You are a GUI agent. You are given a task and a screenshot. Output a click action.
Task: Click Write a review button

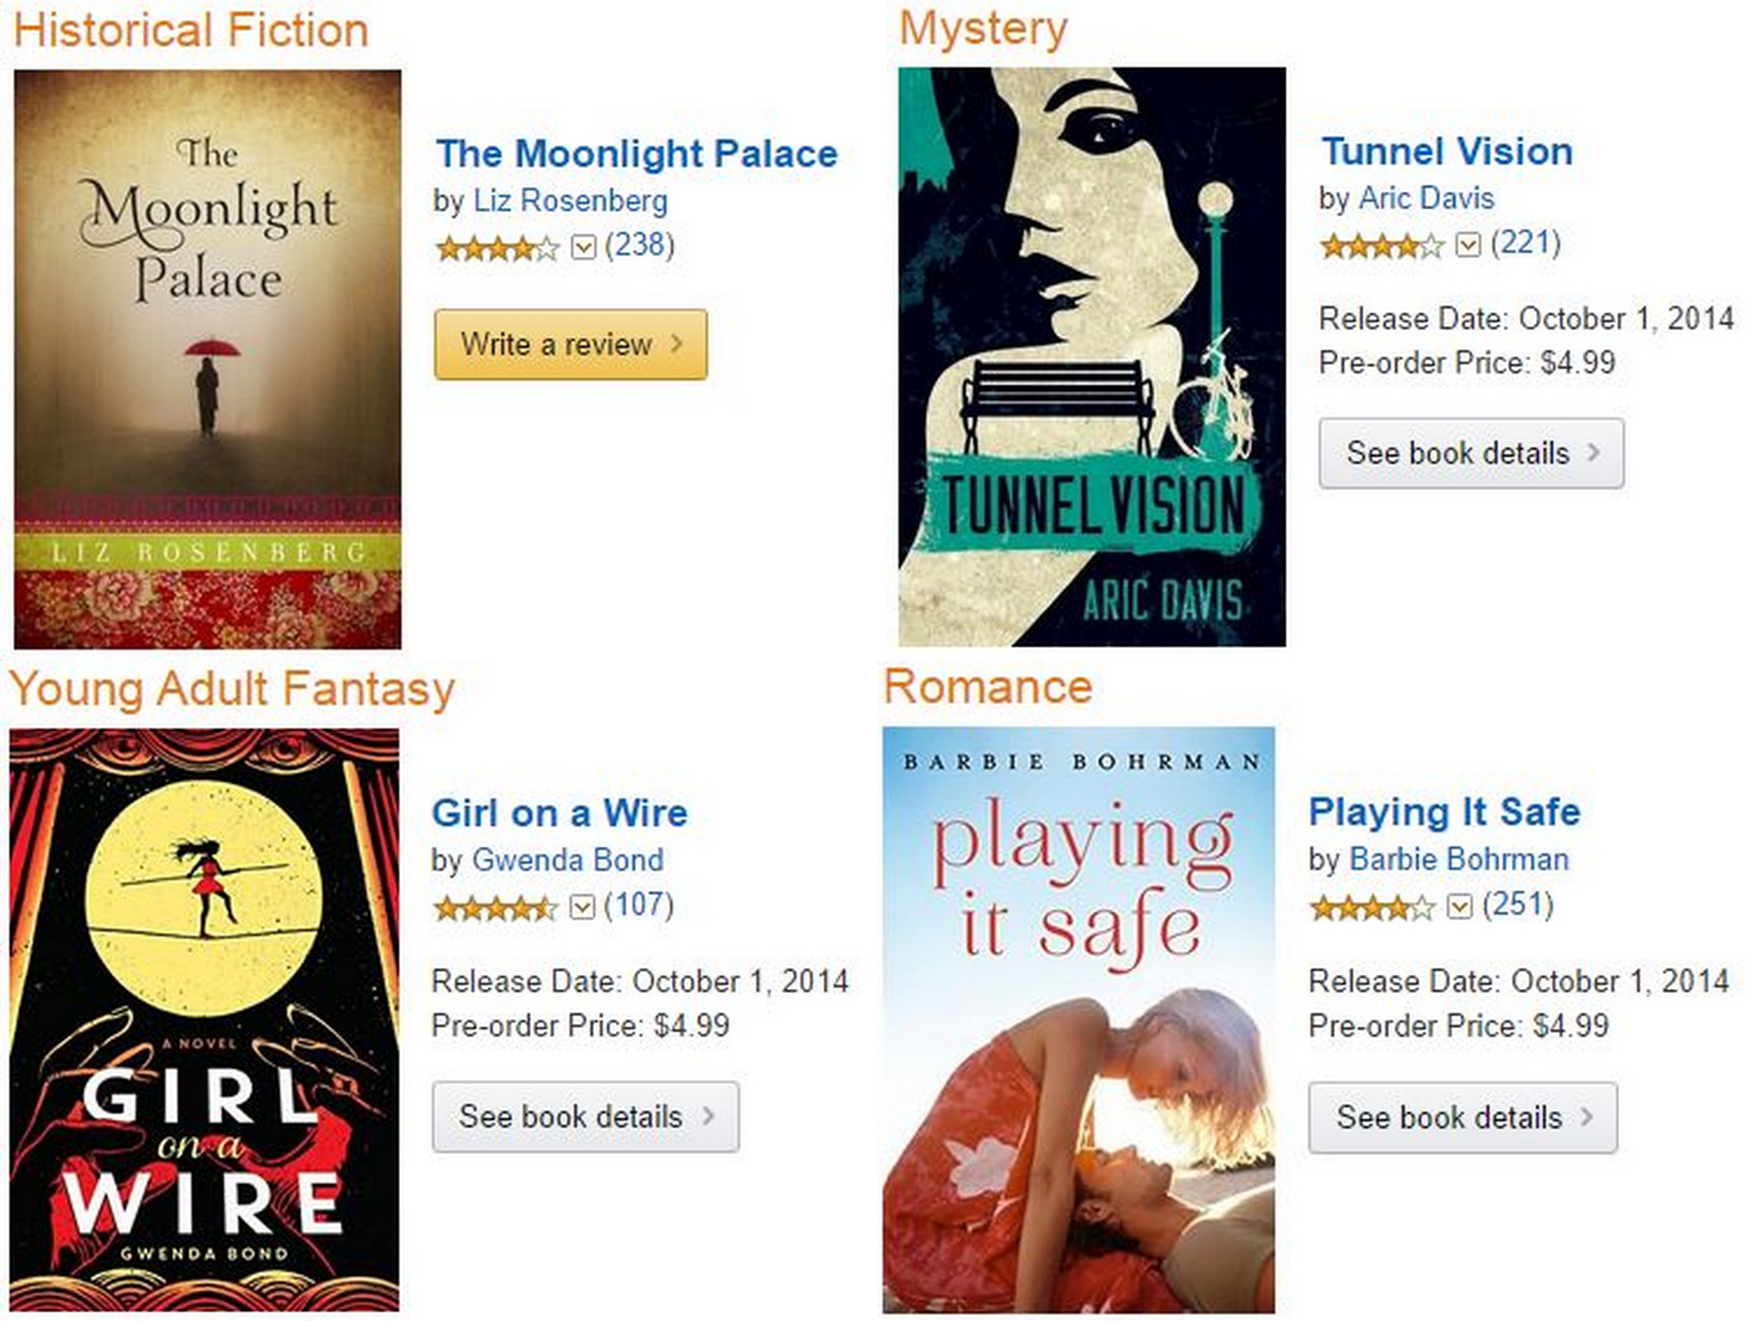tap(570, 345)
